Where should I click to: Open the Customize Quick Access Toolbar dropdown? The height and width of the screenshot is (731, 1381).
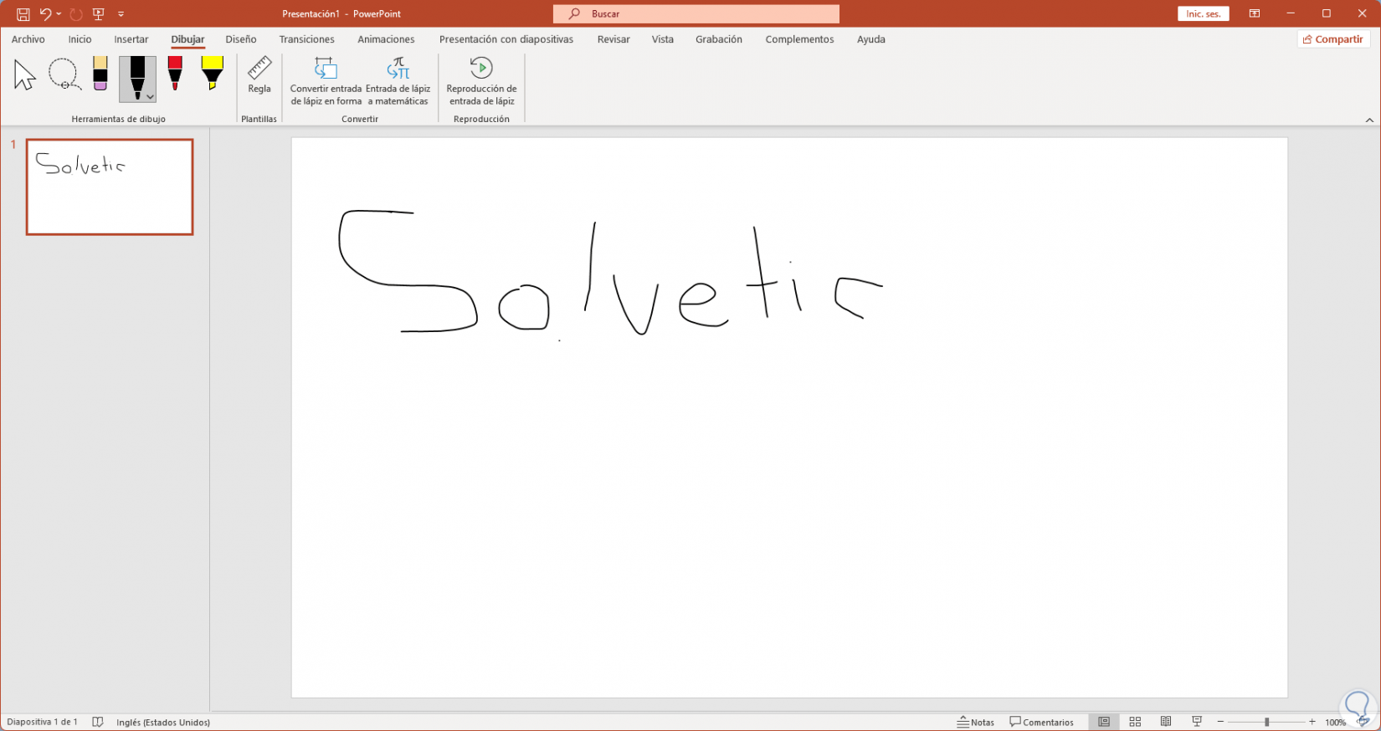[x=121, y=14]
